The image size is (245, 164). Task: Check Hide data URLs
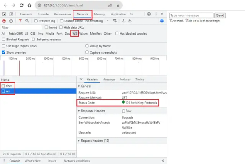pos(61,27)
